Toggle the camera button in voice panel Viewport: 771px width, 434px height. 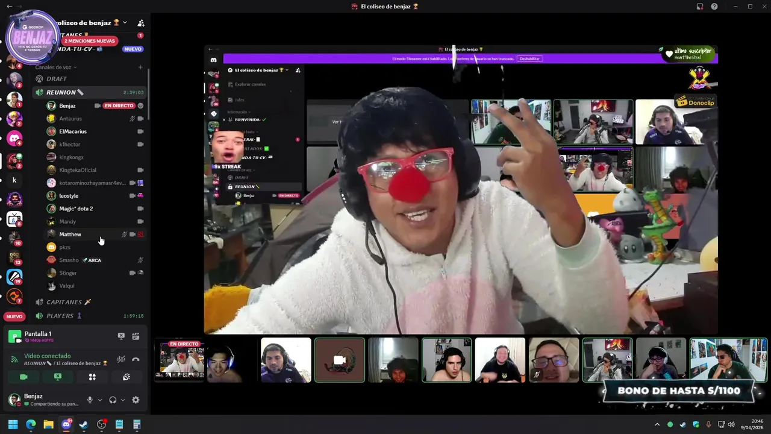pos(23,377)
